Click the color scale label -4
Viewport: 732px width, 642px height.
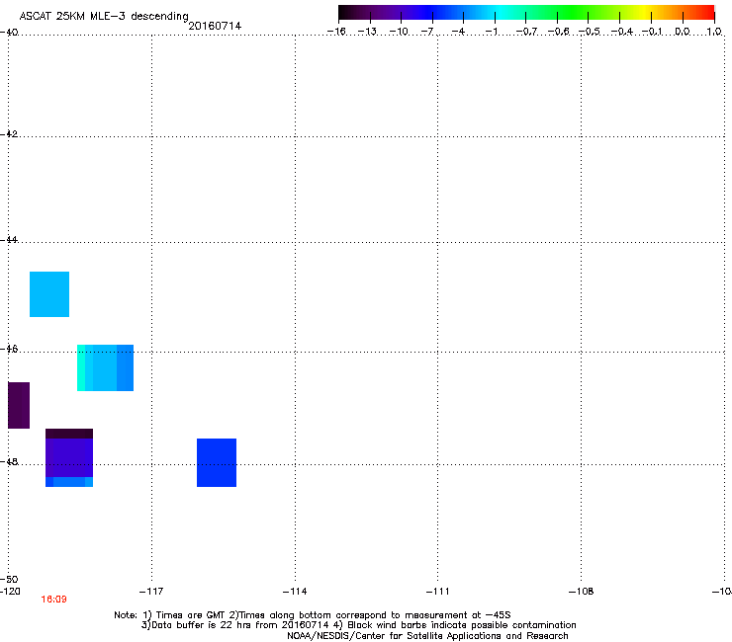coord(458,32)
